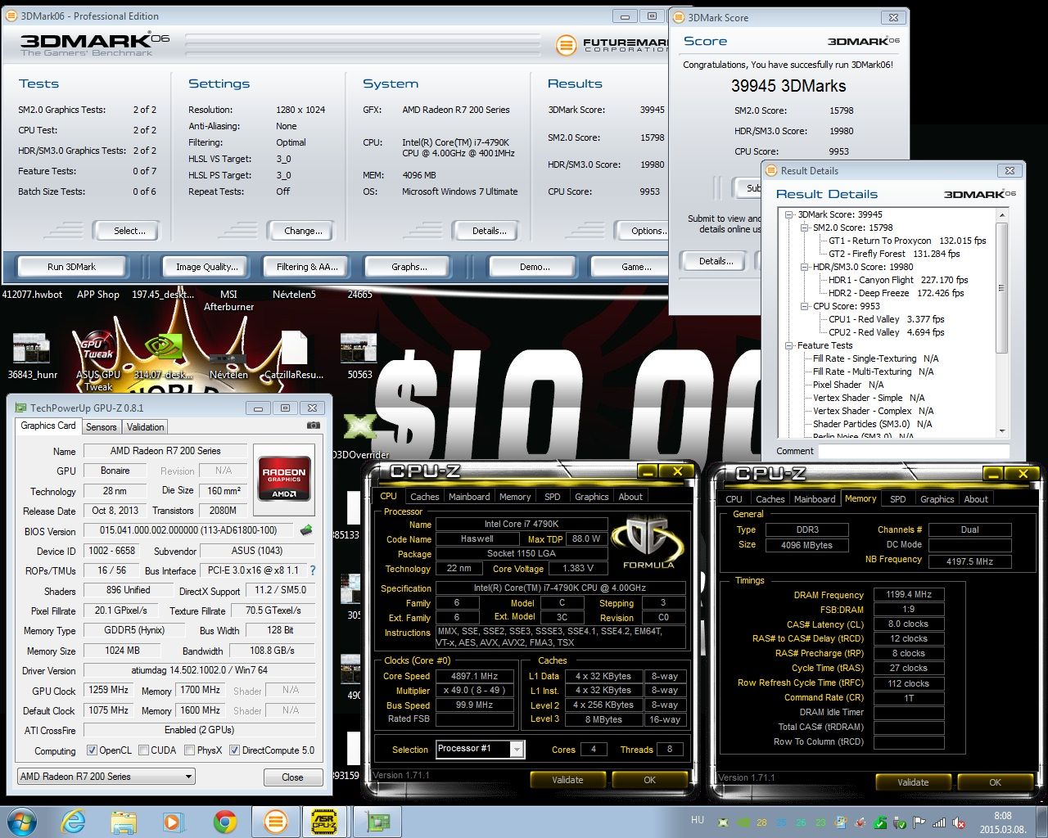
Task: Open Windows Media Player taskbar icon
Action: tap(173, 822)
